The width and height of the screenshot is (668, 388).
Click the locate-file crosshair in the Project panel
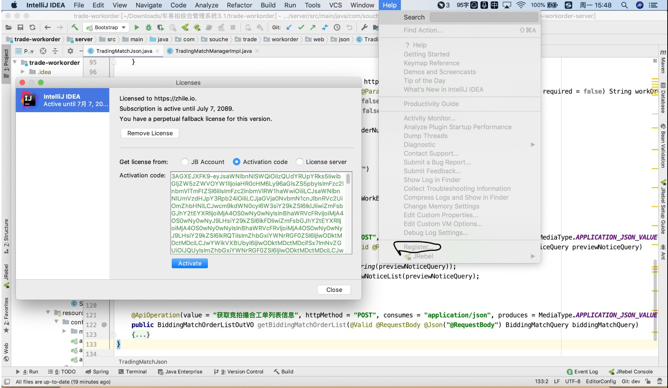pos(43,51)
